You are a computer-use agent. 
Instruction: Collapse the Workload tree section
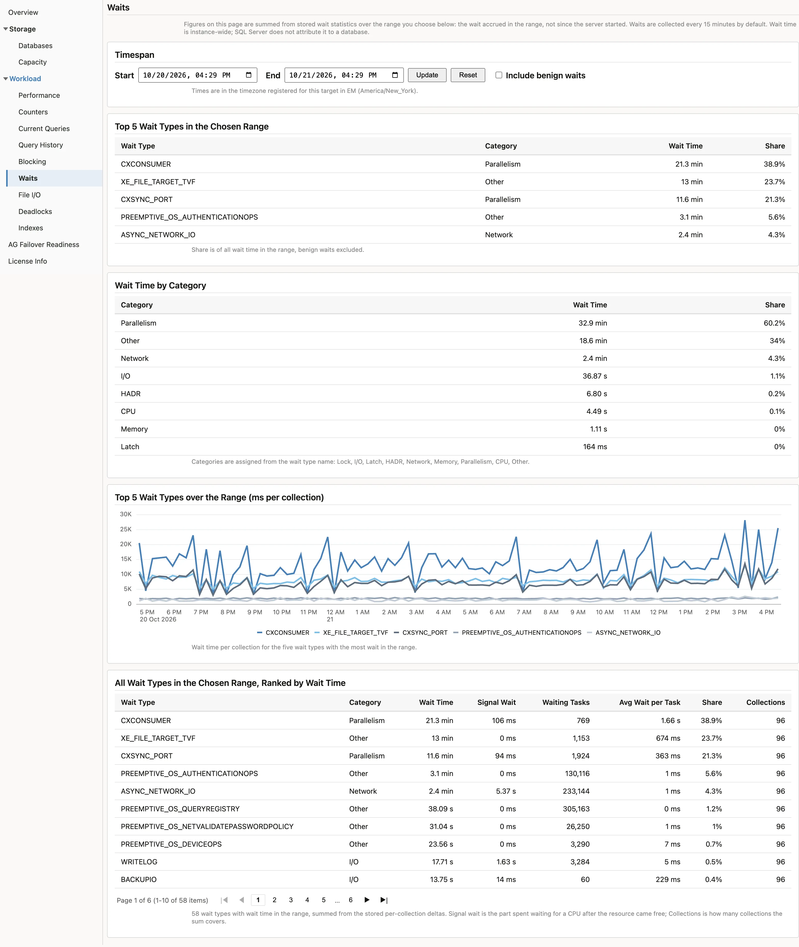click(x=5, y=79)
